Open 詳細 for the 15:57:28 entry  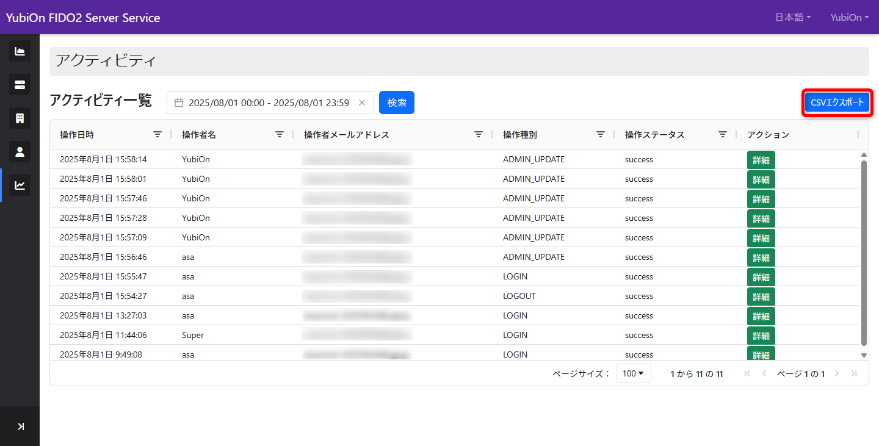click(x=761, y=218)
